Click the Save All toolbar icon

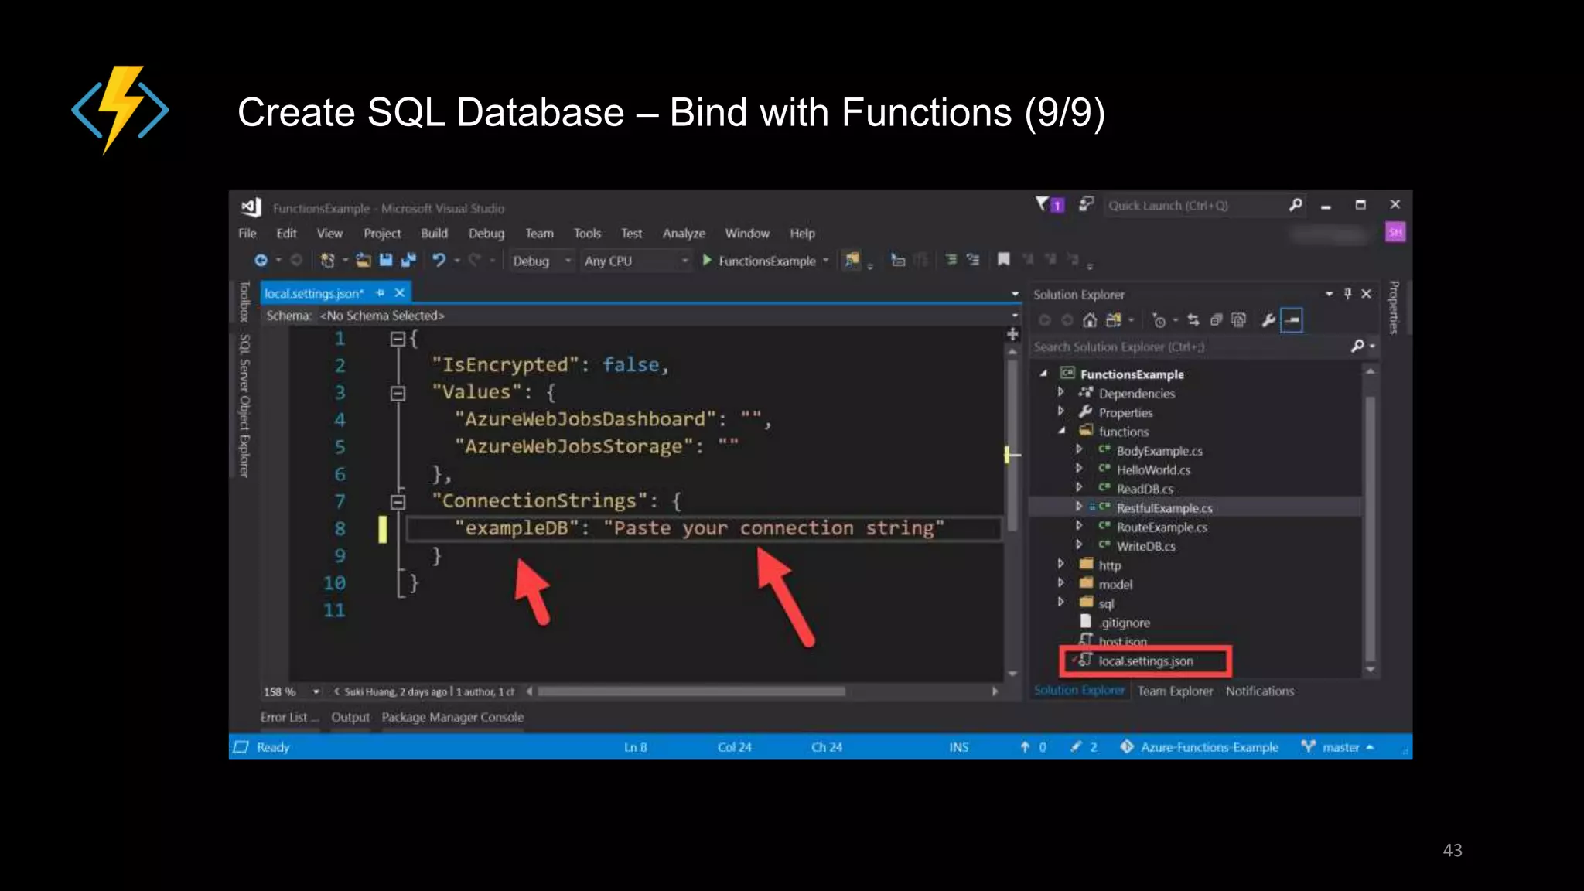(x=408, y=261)
